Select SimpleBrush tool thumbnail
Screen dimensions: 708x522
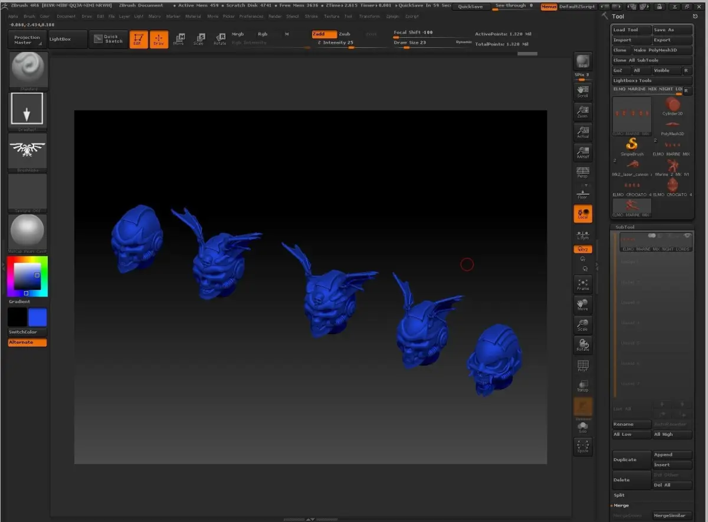(x=632, y=146)
